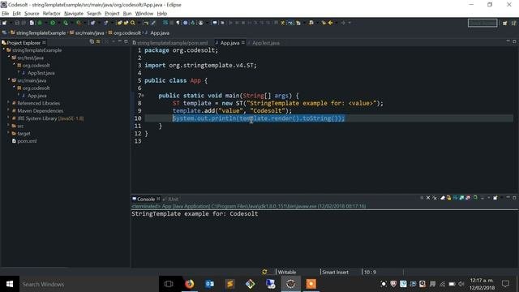Image resolution: width=519 pixels, height=292 pixels.
Task: Open the Refactor menu
Action: point(52,14)
